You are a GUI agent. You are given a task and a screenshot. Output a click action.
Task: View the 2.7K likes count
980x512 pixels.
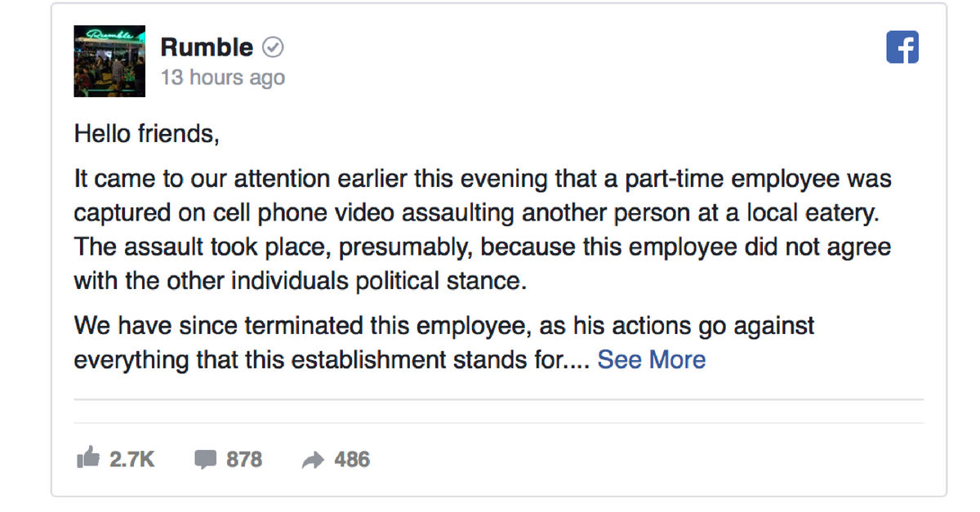coord(131,460)
